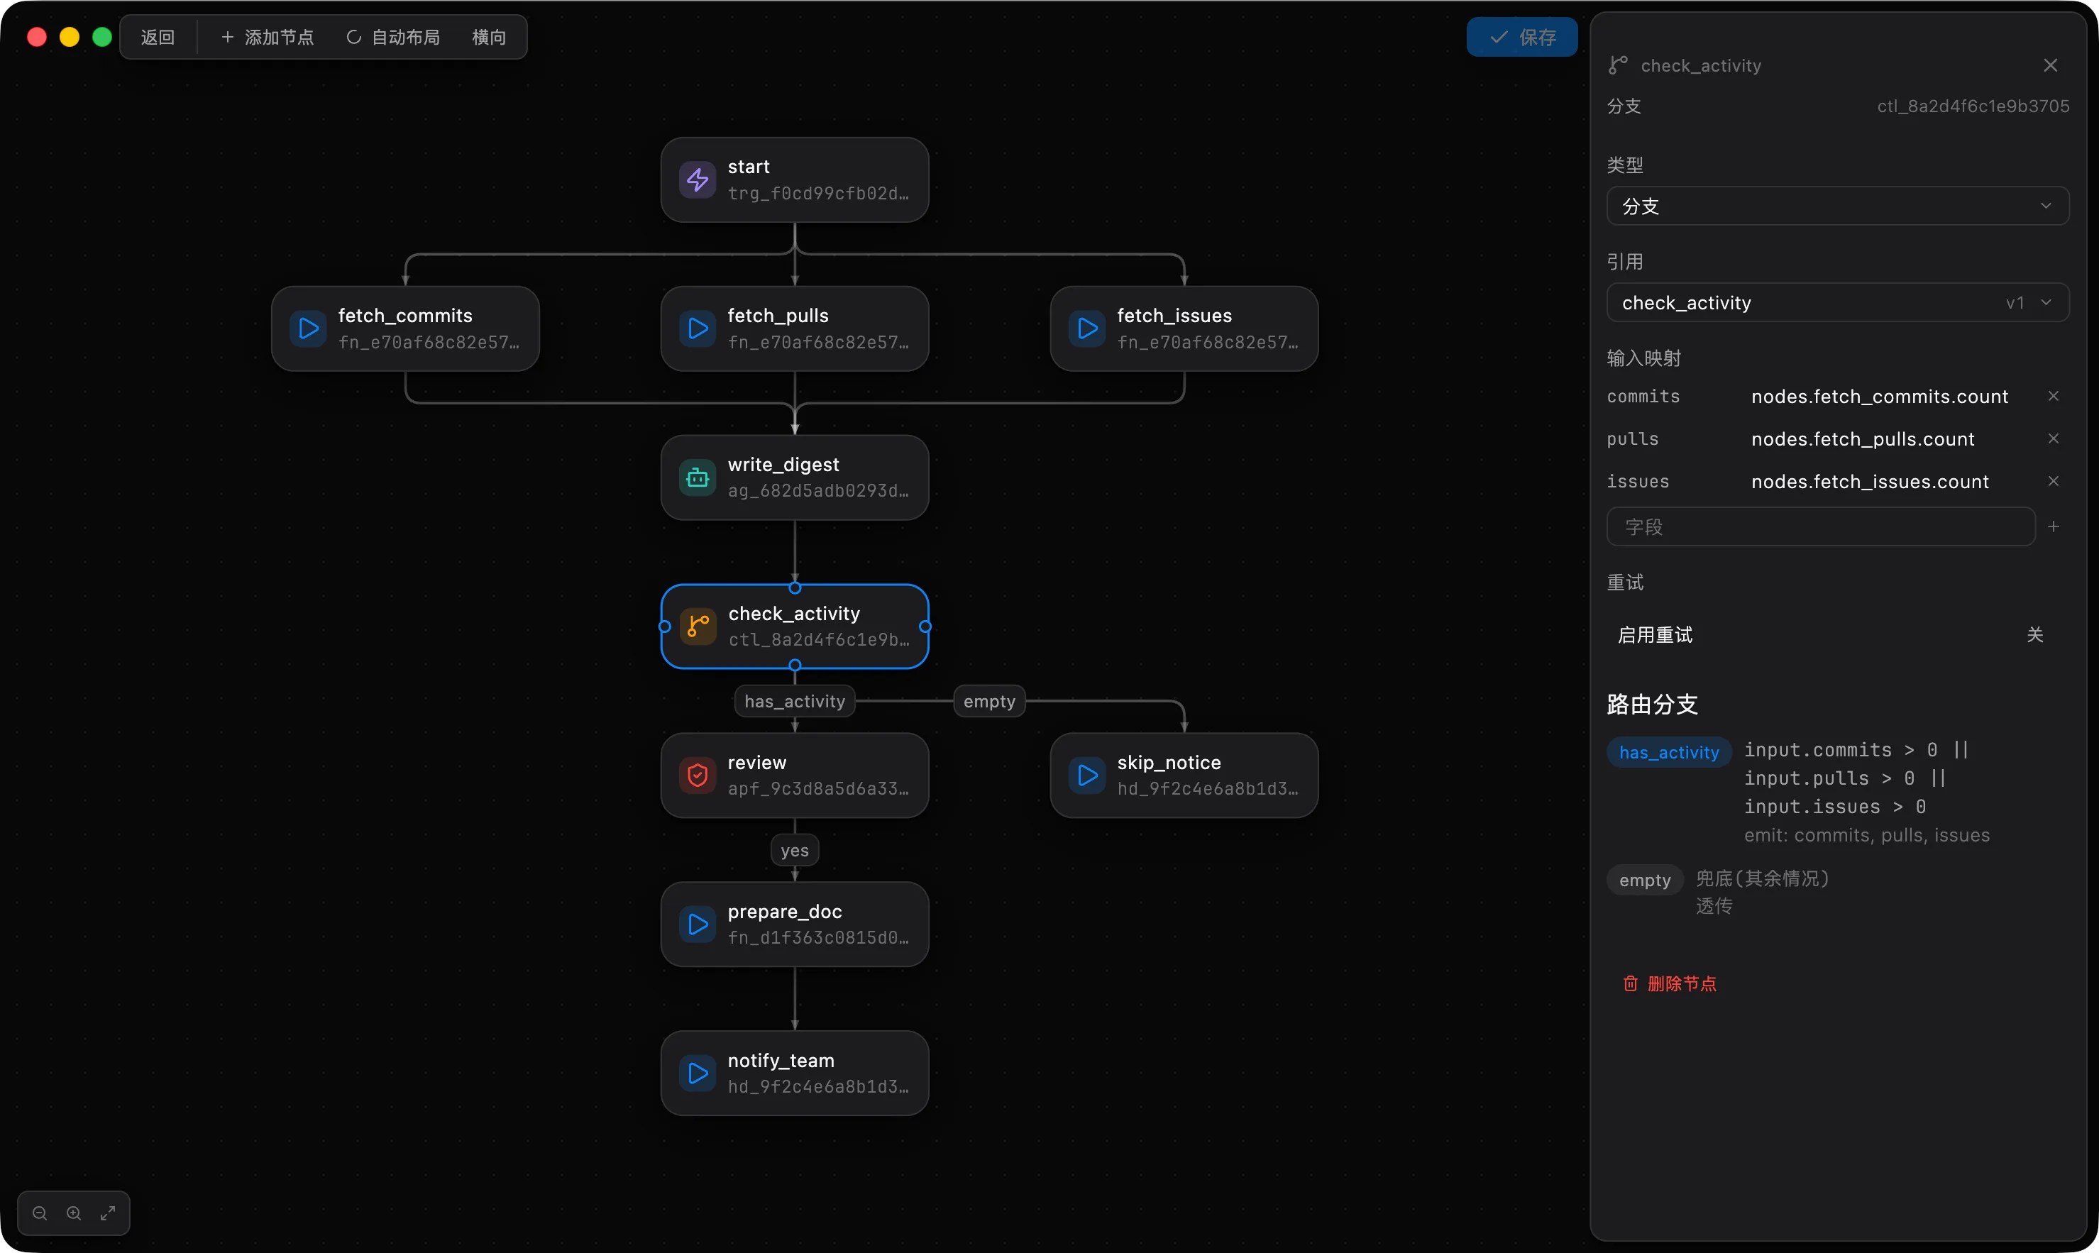Click the empty edge label on canvas

click(x=990, y=701)
